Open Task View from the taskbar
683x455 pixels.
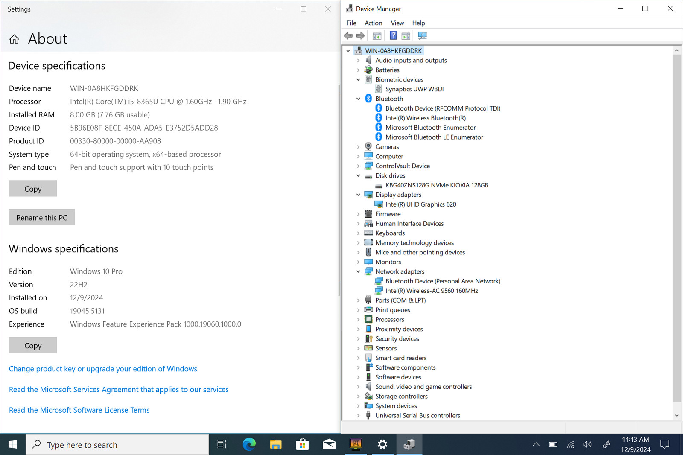click(x=222, y=445)
